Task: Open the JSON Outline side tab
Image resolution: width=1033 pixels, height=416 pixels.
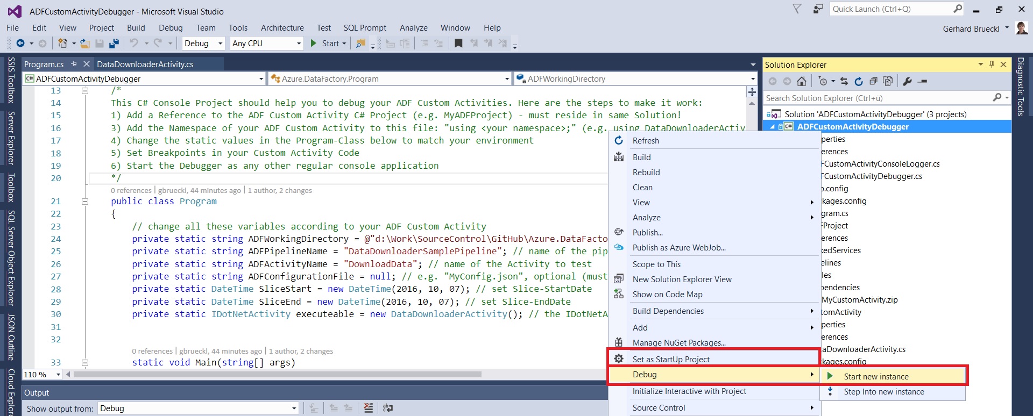Action: (11, 337)
